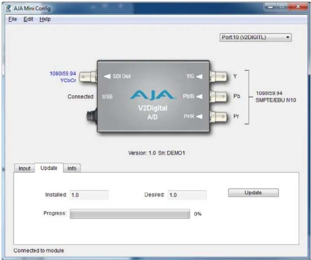Click the Pb/B arrow on device

199,96
